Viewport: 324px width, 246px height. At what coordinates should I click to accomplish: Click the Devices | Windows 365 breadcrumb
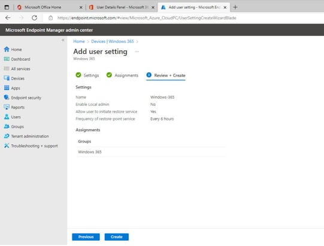(113, 41)
